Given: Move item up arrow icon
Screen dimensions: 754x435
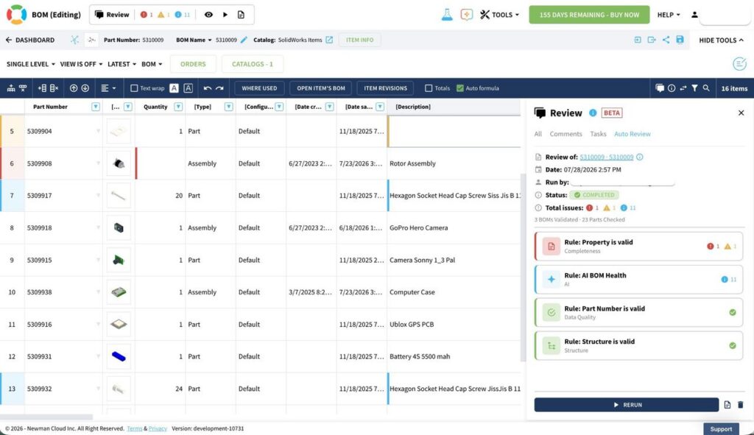Looking at the screenshot, I should [74, 88].
